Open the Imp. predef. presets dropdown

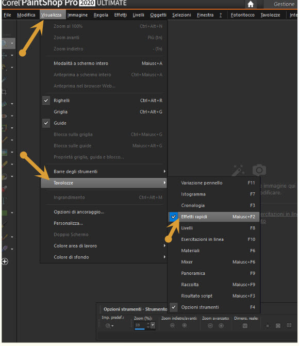pos(109,326)
